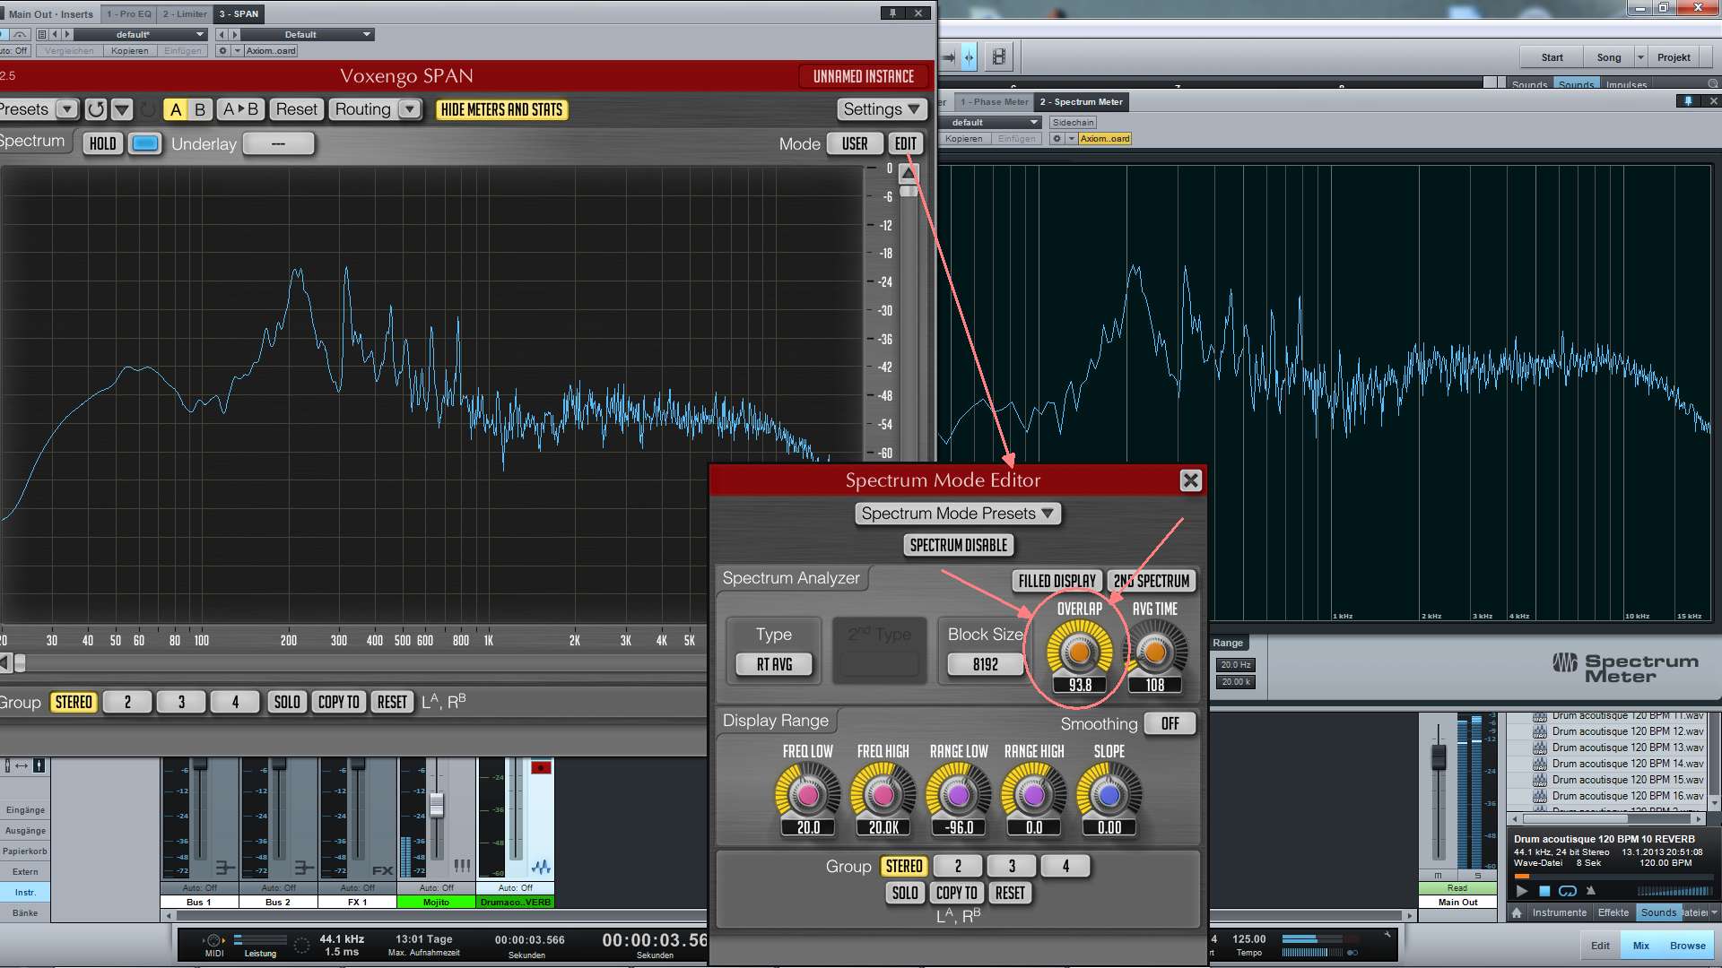Toggle FILLED DISPLAY in Spectrum Mode Editor
The image size is (1722, 968).
coord(1057,581)
